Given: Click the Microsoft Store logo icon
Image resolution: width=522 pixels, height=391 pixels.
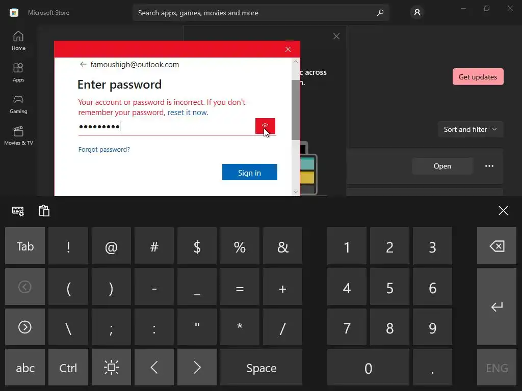Looking at the screenshot, I should click(14, 13).
